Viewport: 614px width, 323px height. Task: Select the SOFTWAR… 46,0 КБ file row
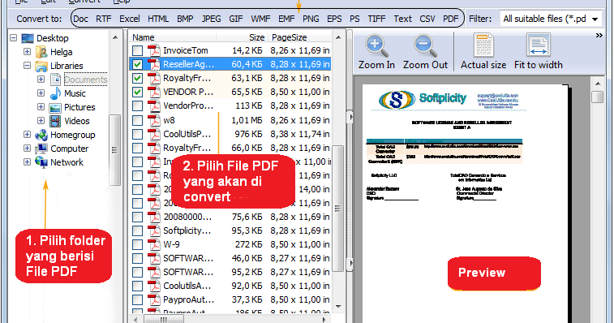click(231, 258)
